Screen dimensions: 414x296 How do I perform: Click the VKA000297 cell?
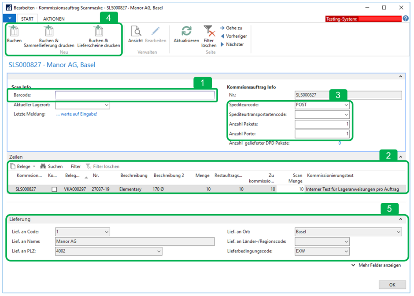point(75,189)
